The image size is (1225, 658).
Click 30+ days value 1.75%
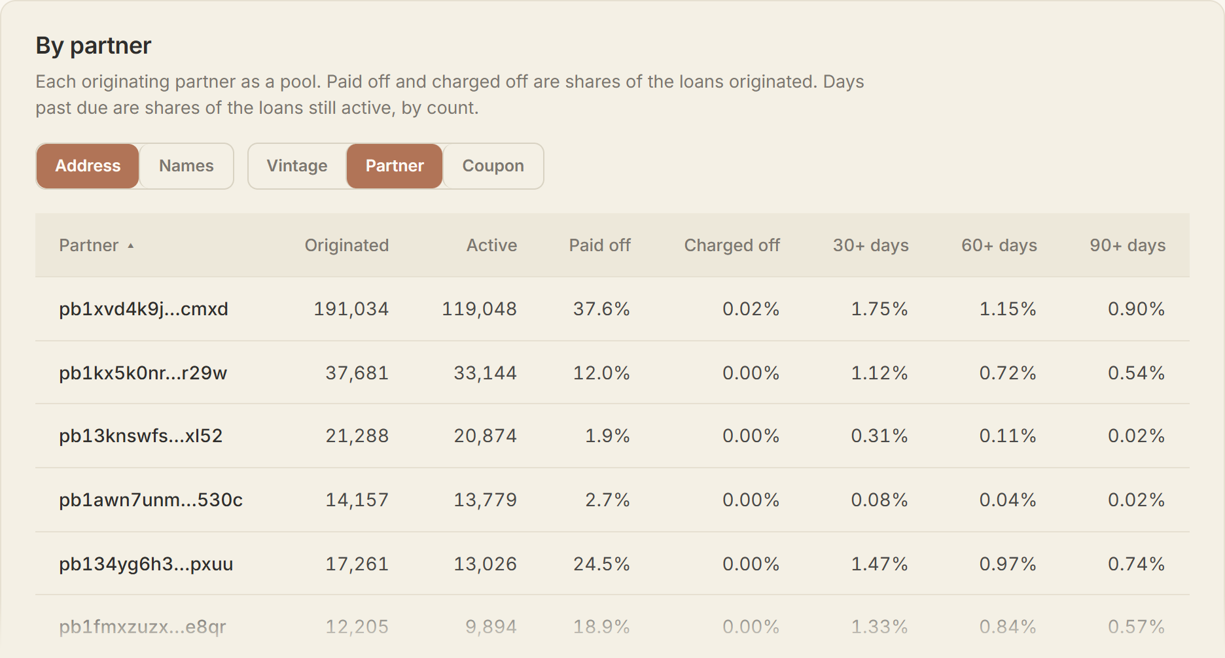(x=879, y=309)
